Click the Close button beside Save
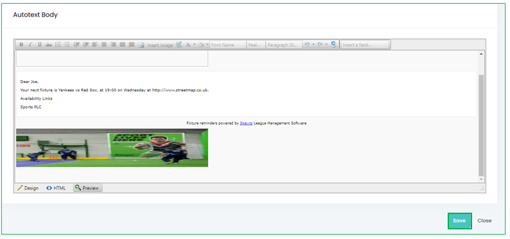 [484, 221]
